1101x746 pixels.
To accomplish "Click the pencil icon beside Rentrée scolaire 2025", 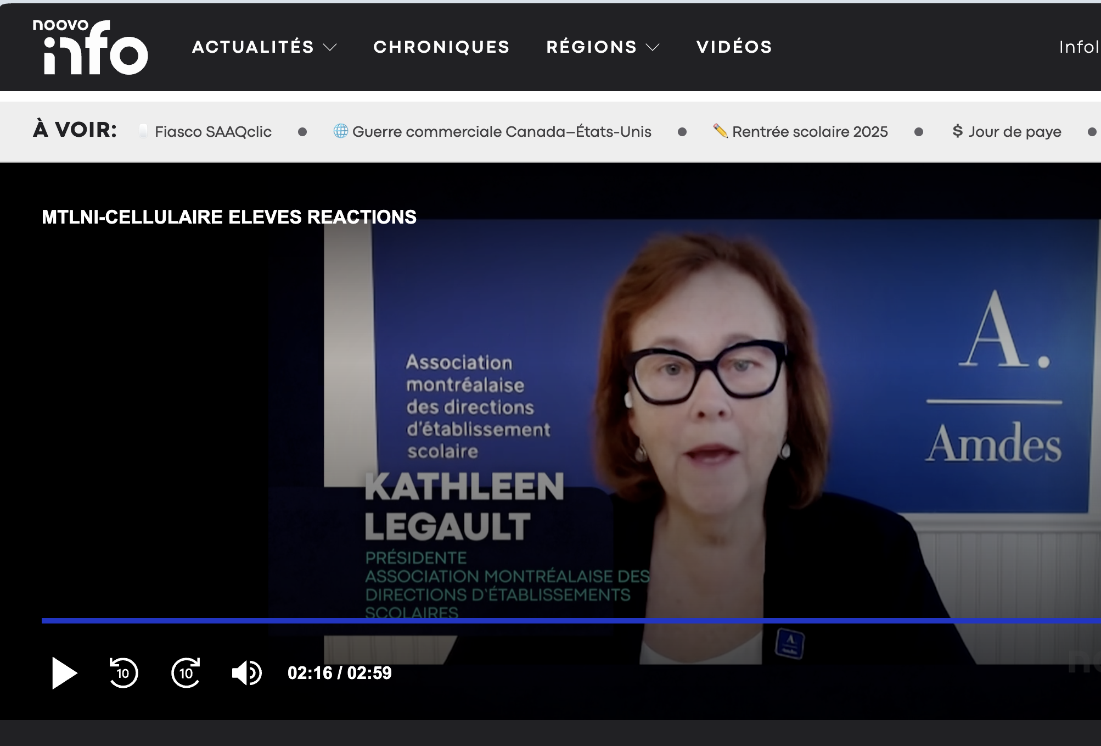I will click(x=720, y=131).
